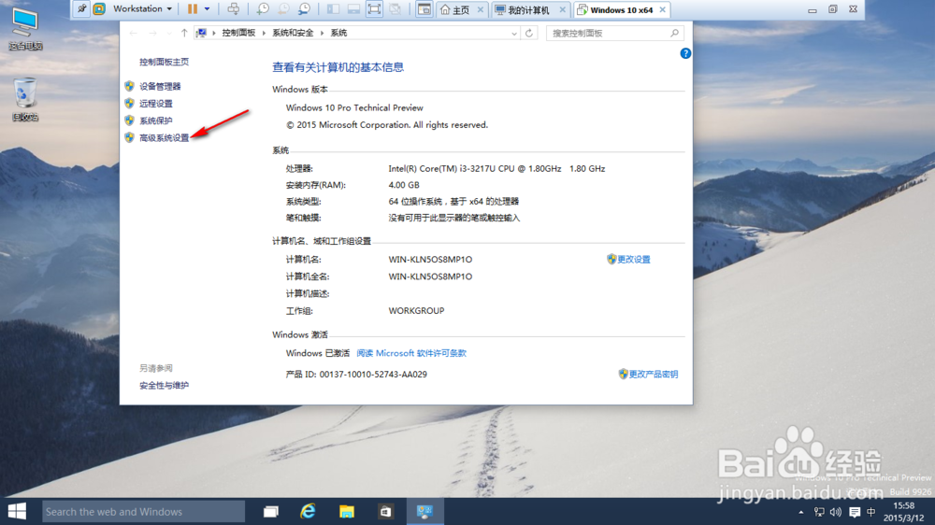Click the forward navigation arrow

click(x=152, y=34)
